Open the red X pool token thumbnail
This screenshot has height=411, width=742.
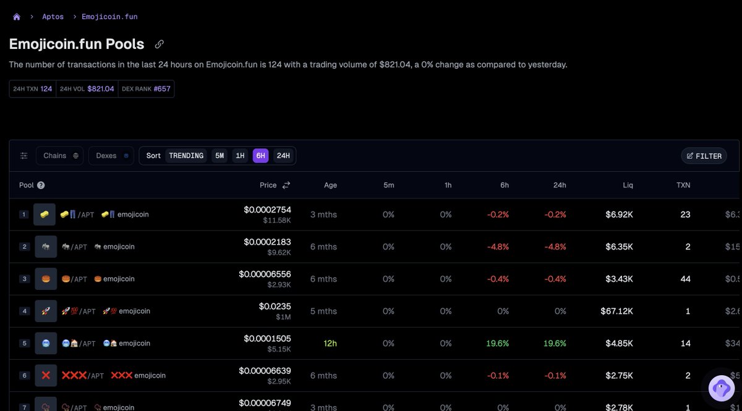coord(45,375)
